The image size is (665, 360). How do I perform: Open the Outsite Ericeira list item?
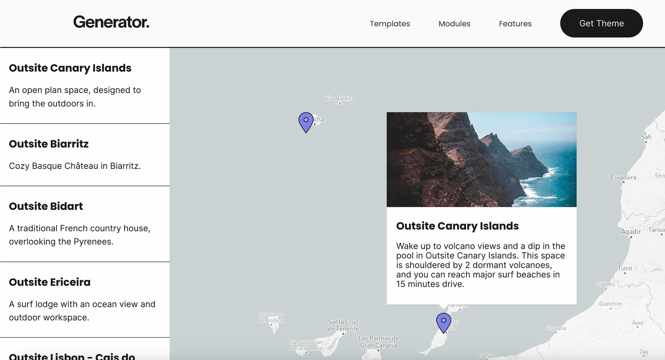(85, 300)
